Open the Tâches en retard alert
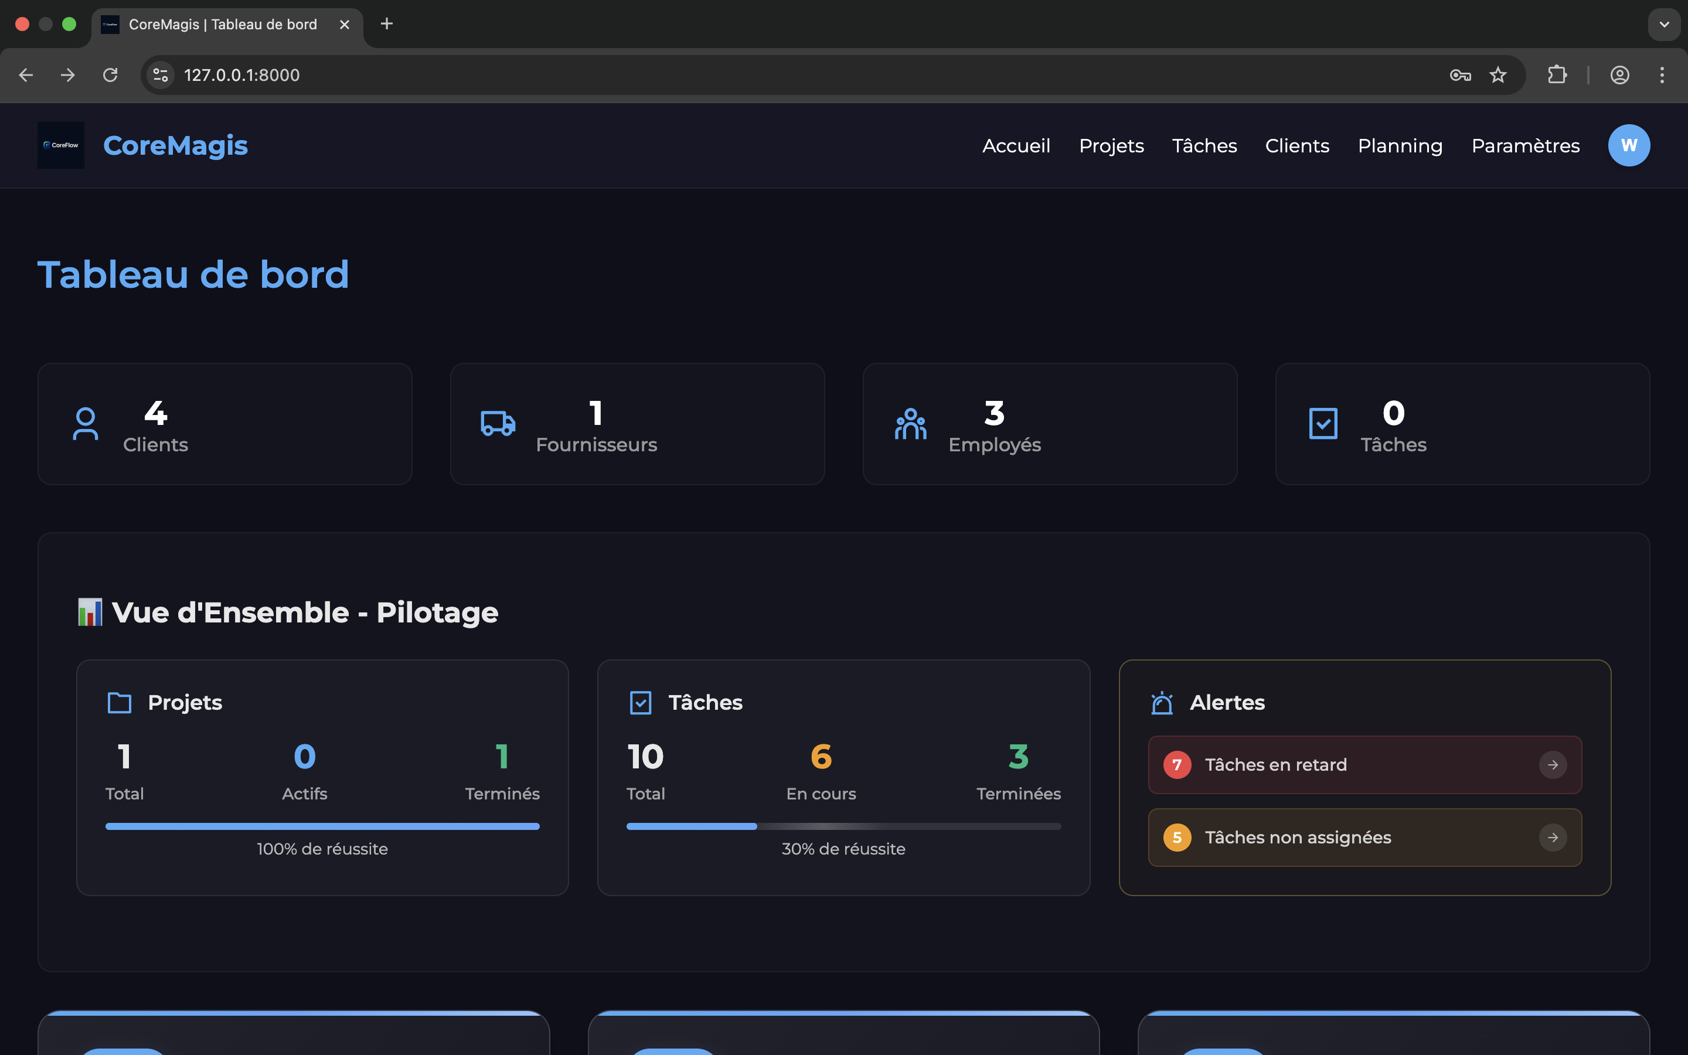 click(1364, 765)
